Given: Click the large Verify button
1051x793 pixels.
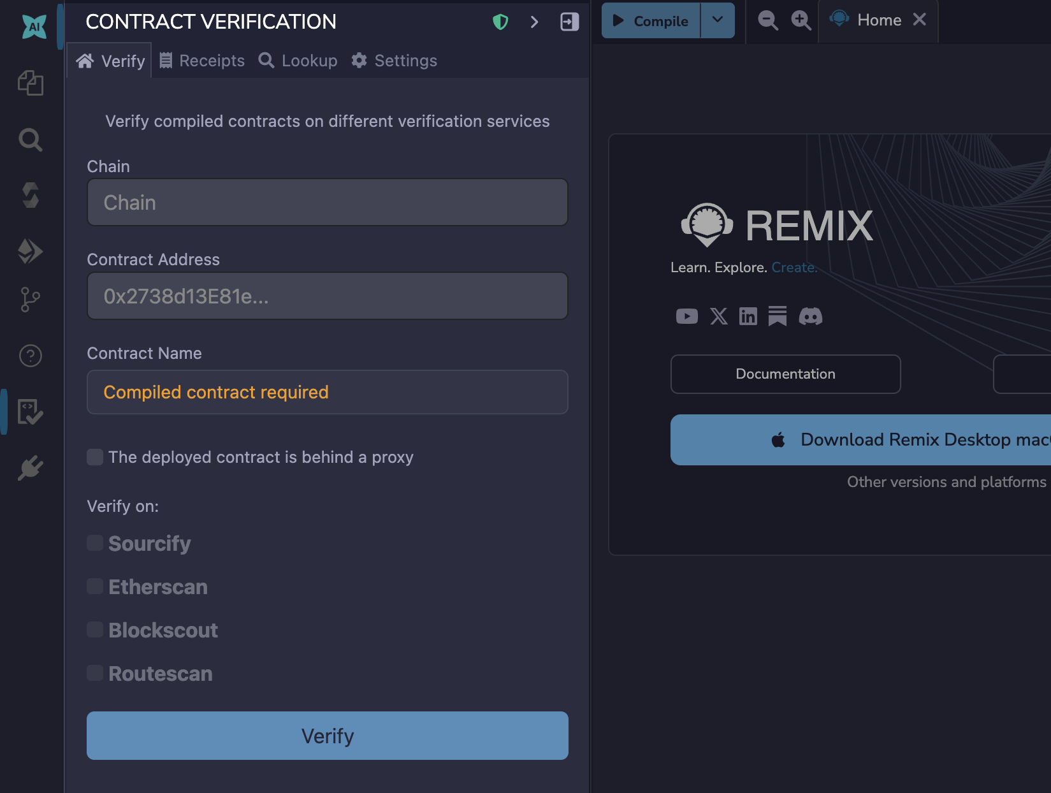Looking at the screenshot, I should point(328,736).
